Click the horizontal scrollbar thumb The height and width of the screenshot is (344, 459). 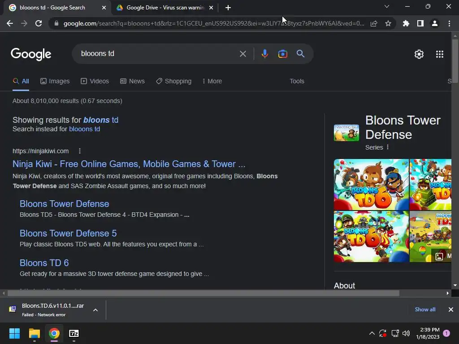pyautogui.click(x=204, y=293)
